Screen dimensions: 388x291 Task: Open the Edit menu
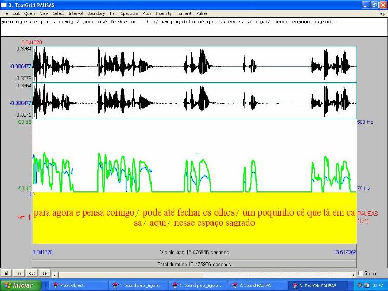(16, 13)
